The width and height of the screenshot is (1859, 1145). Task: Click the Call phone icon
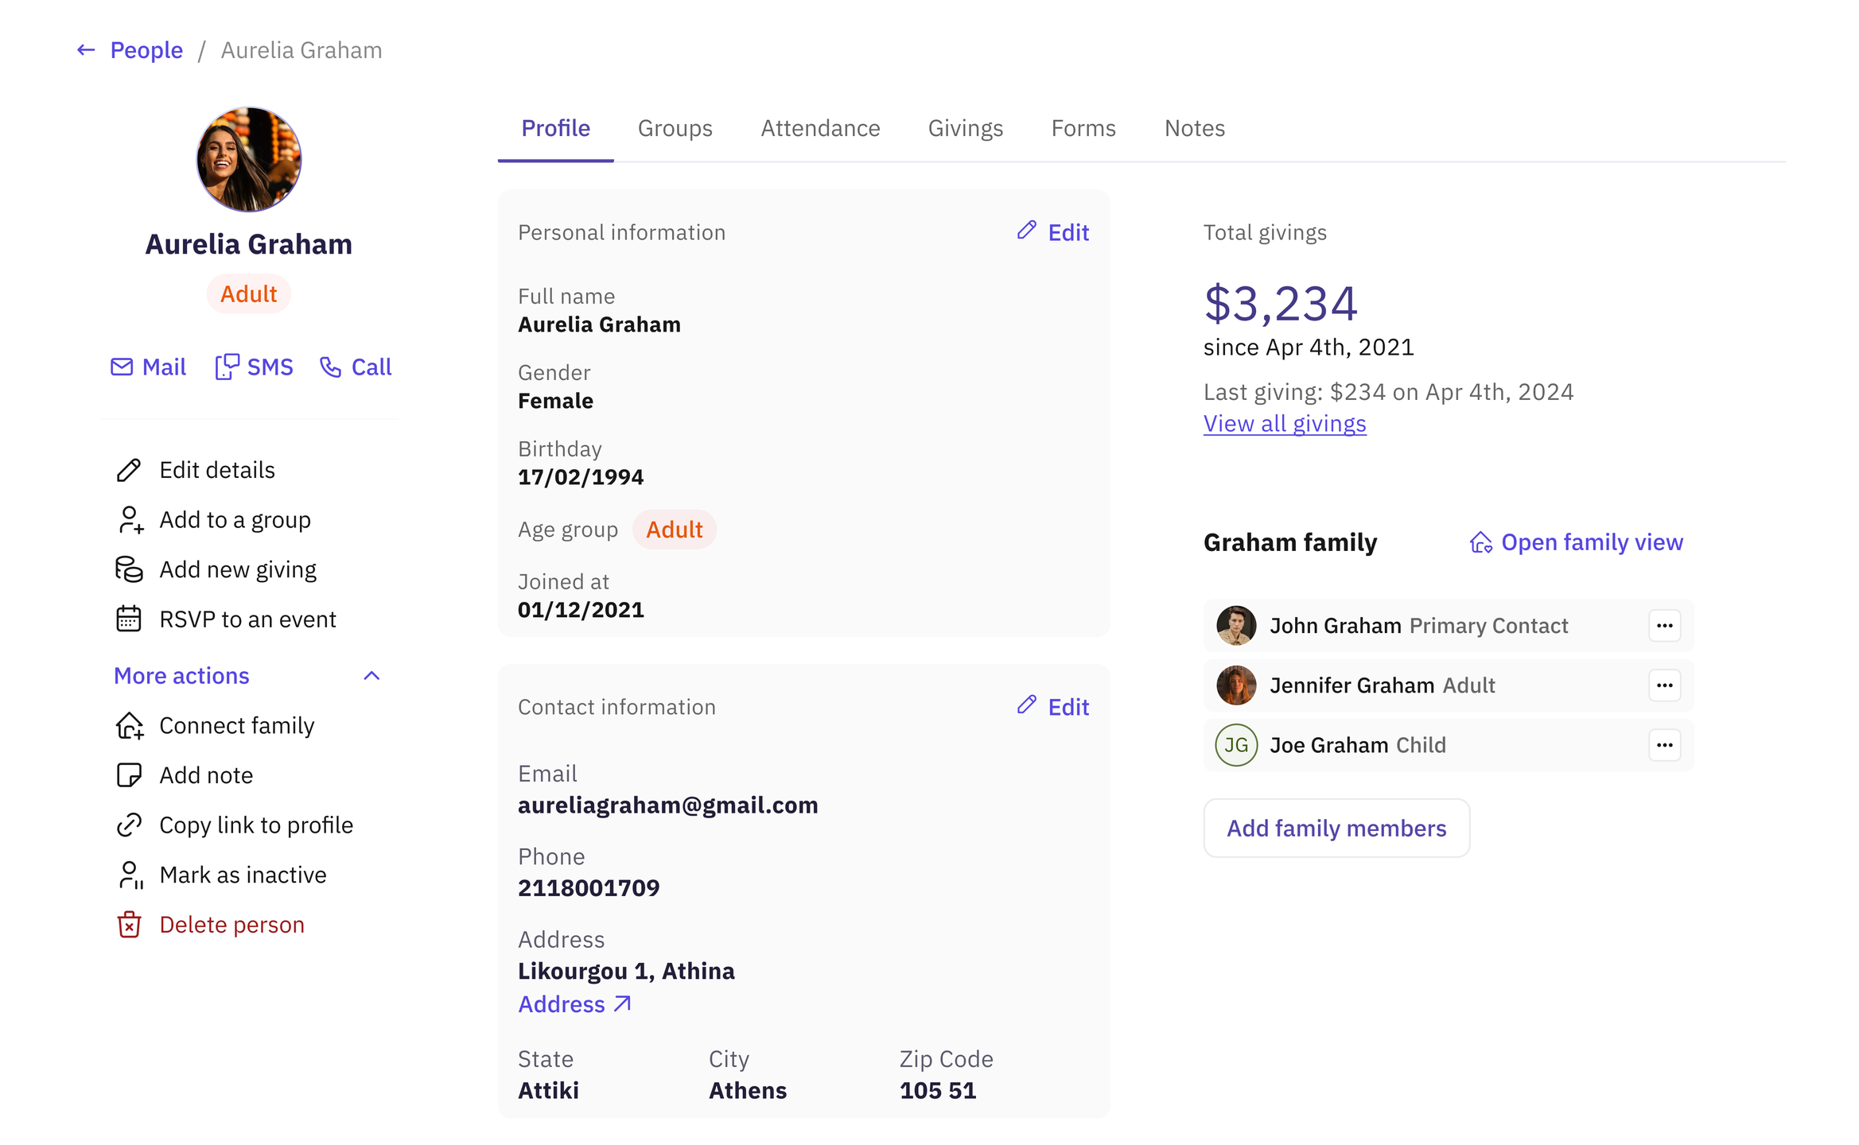(330, 367)
